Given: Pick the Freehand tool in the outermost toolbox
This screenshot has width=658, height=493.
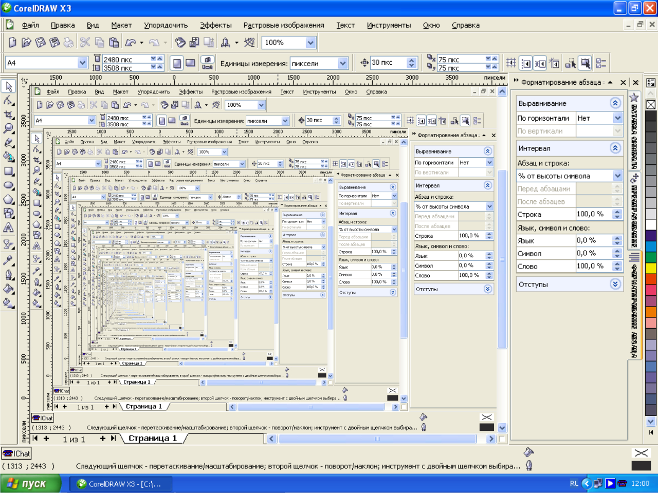Looking at the screenshot, I should click(9, 142).
